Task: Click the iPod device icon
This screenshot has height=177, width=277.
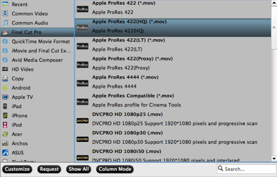Action: pyautogui.click(x=5, y=125)
